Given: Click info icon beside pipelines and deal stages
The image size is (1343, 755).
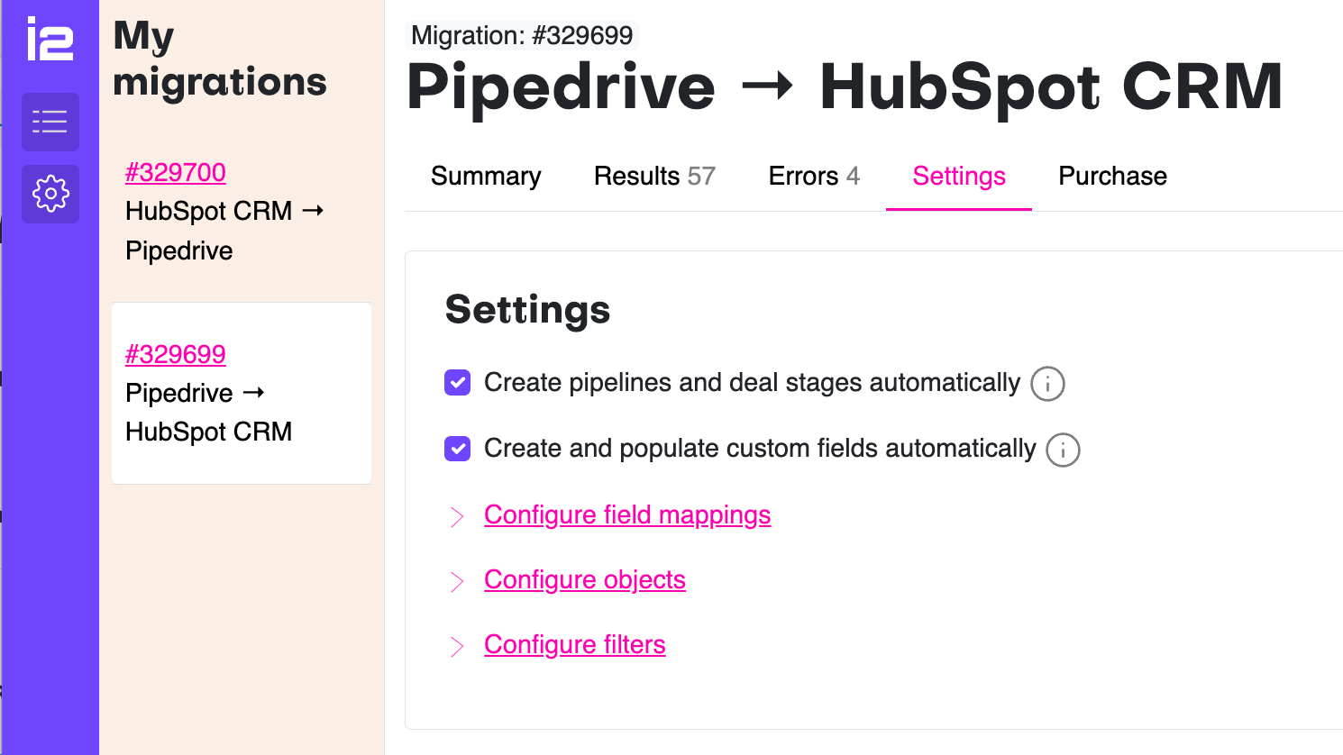Looking at the screenshot, I should coord(1047,384).
